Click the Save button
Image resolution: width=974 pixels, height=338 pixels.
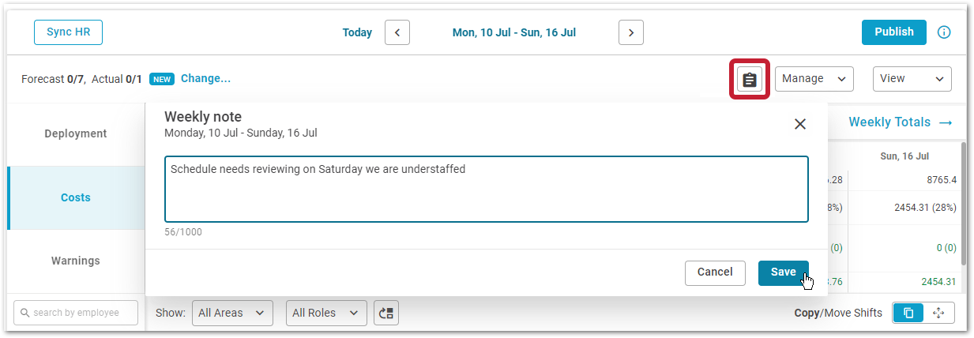tap(783, 272)
